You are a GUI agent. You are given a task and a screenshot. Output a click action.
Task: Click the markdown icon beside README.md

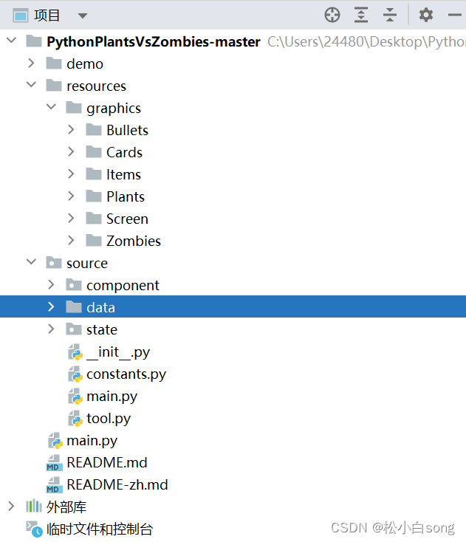point(54,463)
